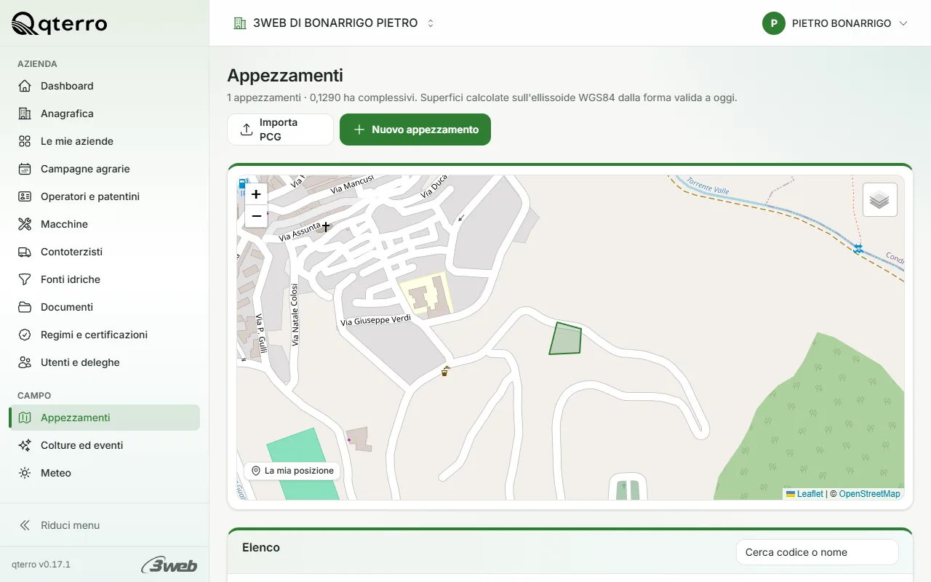Click the Contoterzisti truck icon

point(25,252)
